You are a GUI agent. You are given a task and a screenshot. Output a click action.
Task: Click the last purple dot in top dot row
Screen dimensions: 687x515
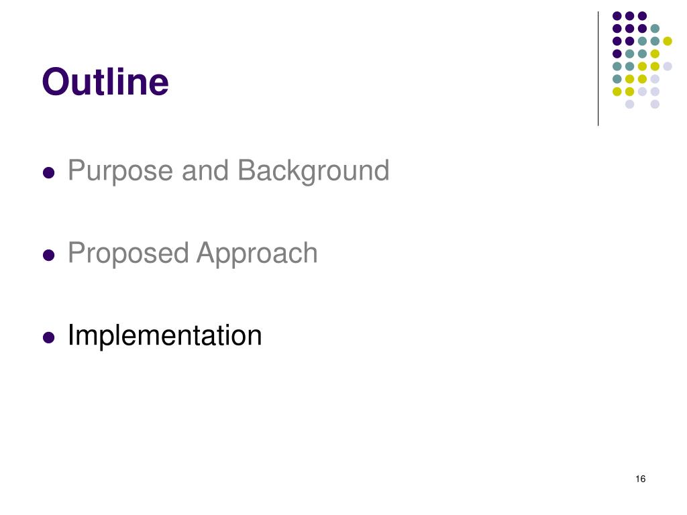642,16
